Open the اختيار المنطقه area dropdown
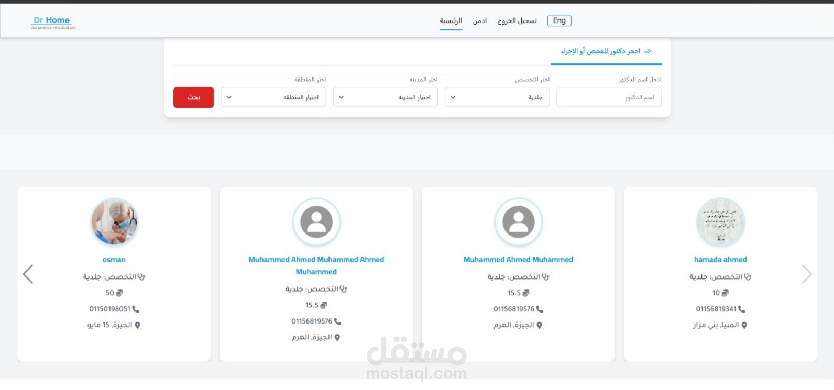Image resolution: width=834 pixels, height=390 pixels. coord(273,97)
